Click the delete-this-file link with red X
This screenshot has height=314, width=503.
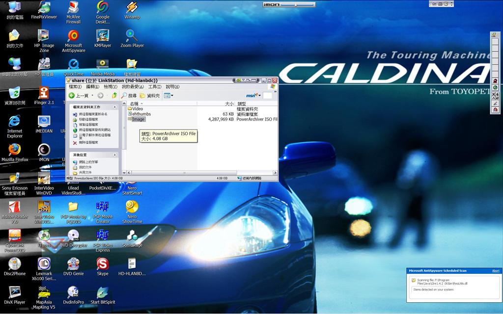(x=86, y=142)
